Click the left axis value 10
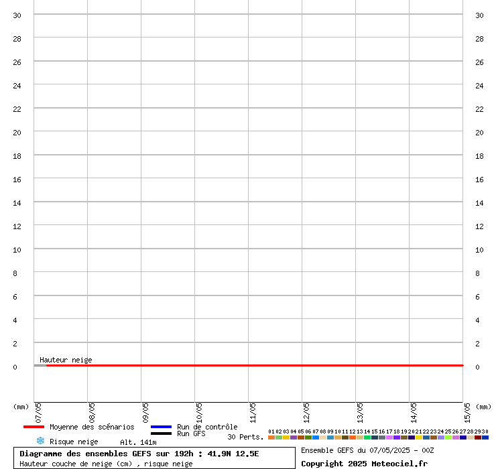 point(17,250)
